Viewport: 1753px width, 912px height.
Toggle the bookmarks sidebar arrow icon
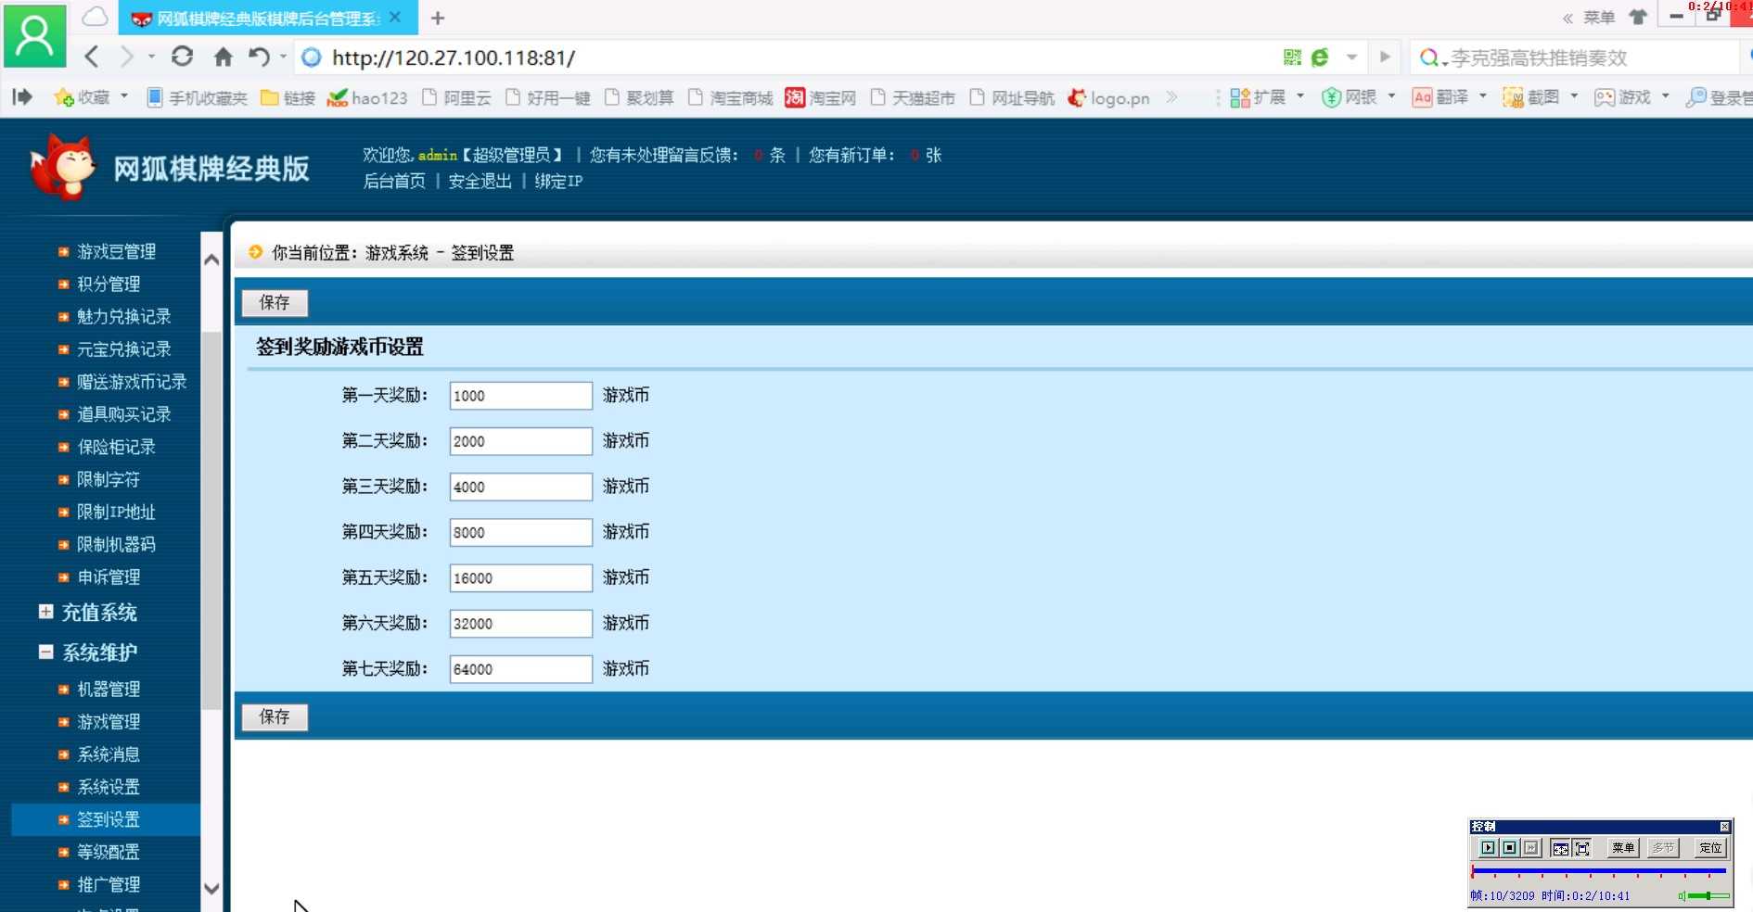tap(22, 96)
